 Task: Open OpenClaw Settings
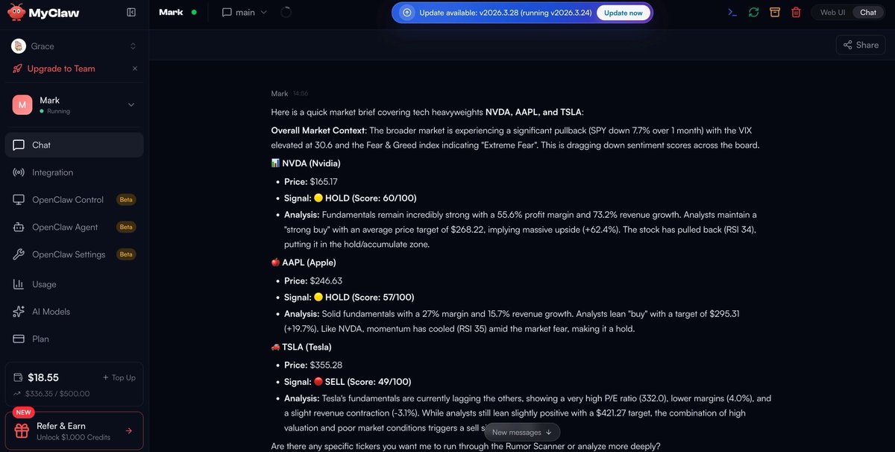(x=74, y=254)
